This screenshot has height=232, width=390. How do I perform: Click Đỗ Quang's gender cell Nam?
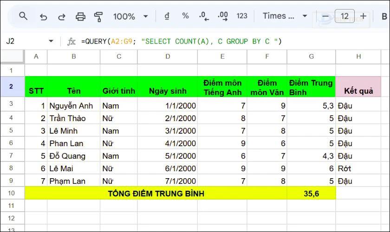(119, 156)
